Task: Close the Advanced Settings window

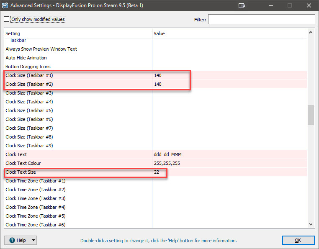Action: click(308, 6)
